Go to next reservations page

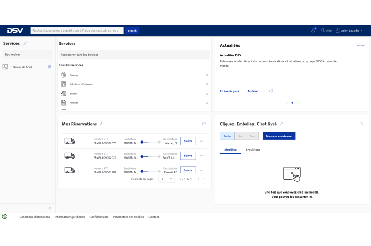(x=203, y=179)
